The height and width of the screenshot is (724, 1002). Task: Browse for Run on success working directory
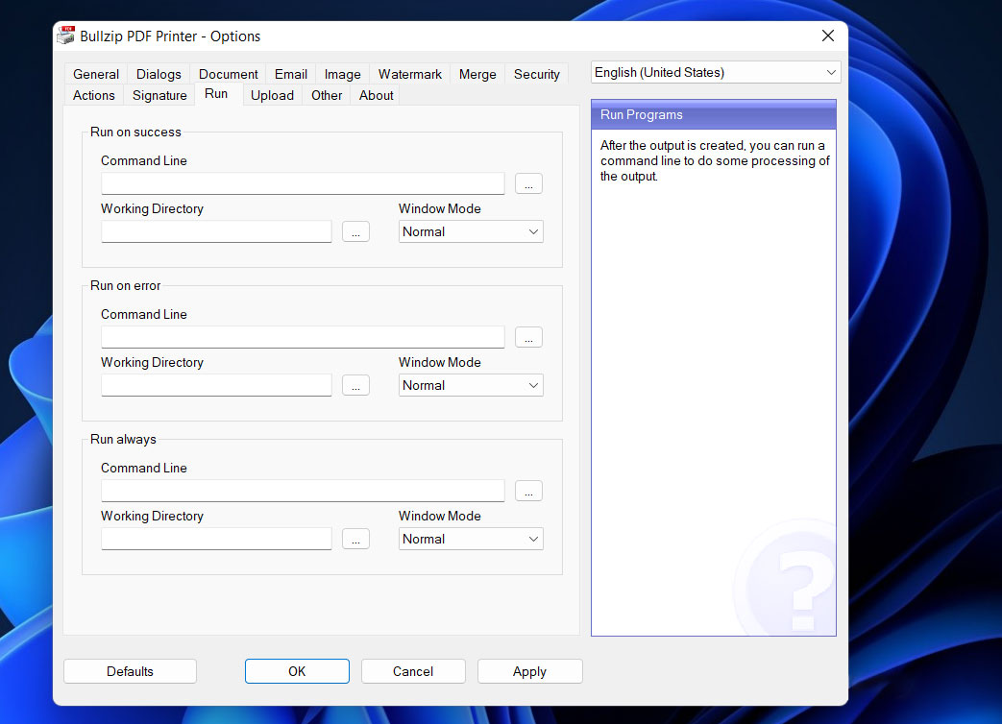pyautogui.click(x=355, y=231)
